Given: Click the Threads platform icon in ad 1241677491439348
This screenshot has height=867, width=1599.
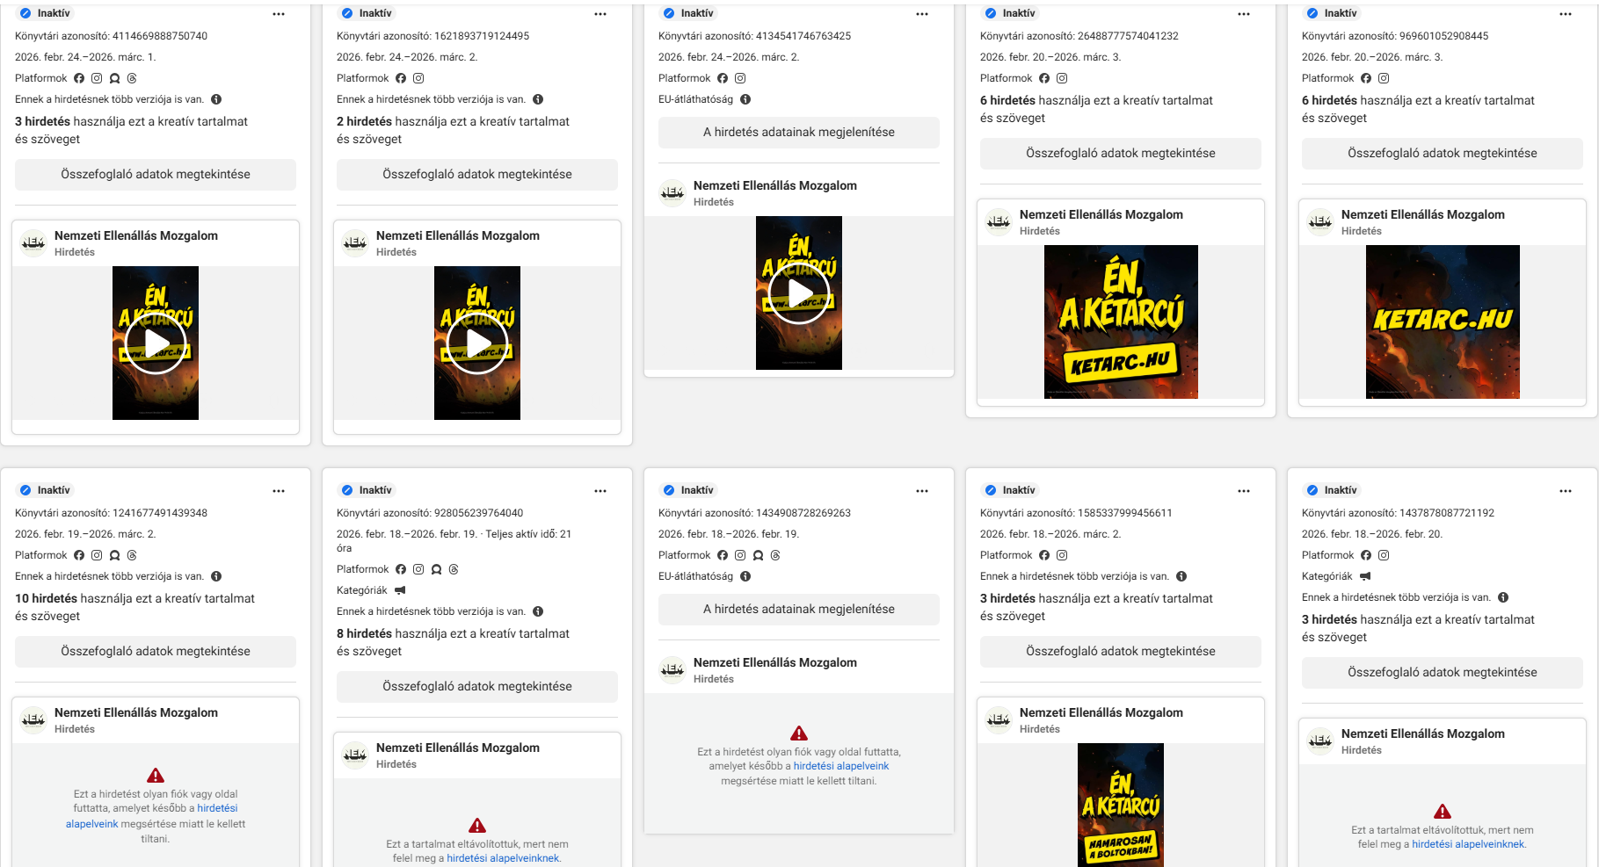Looking at the screenshot, I should (x=132, y=555).
